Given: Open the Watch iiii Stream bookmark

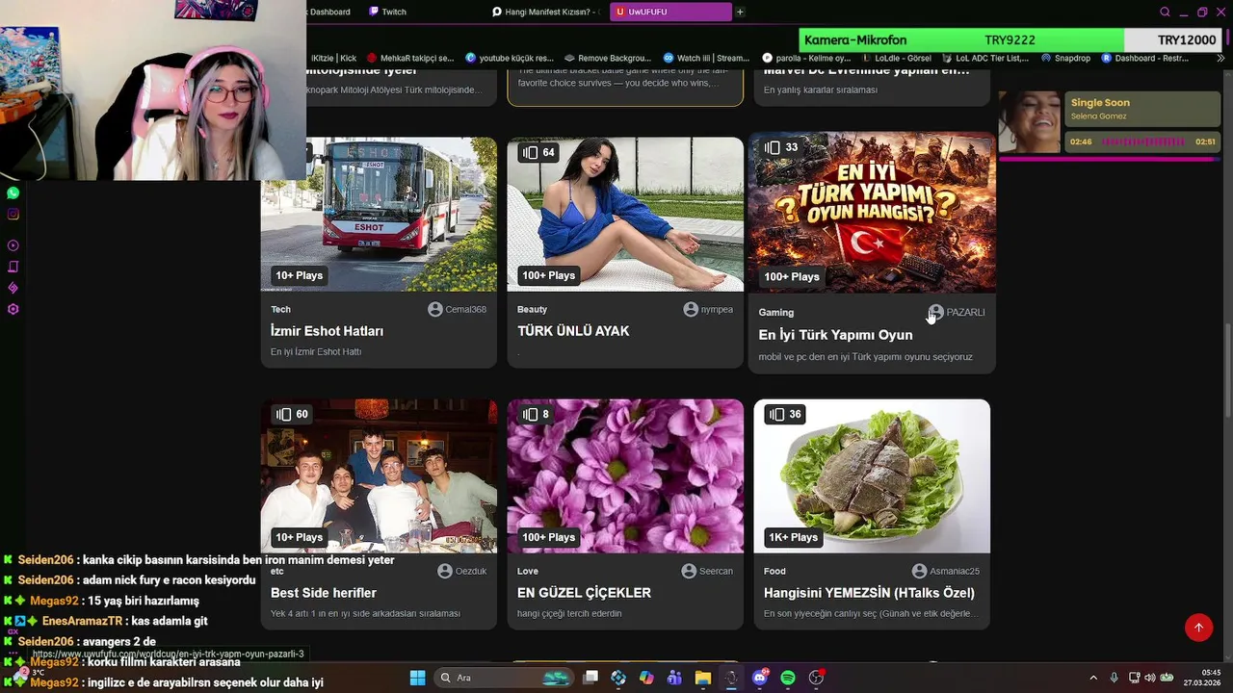Looking at the screenshot, I should point(706,58).
